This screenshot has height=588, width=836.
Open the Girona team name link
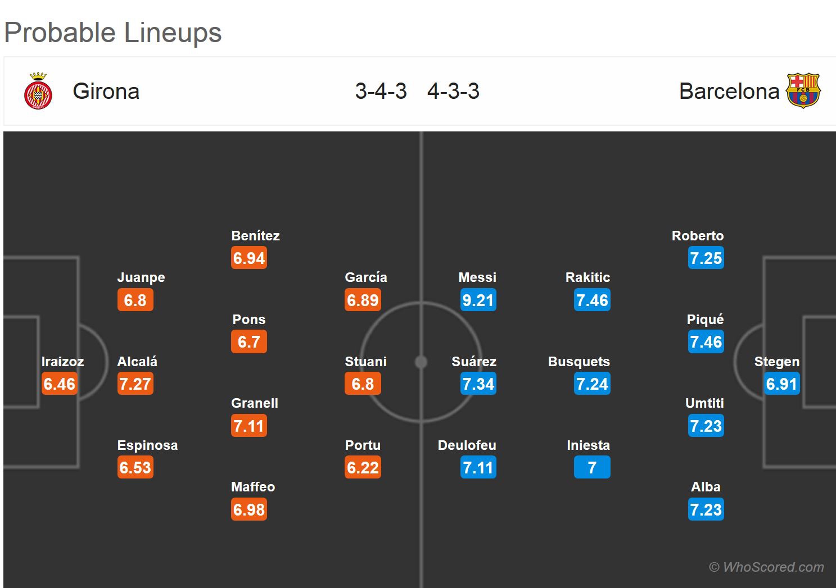[106, 92]
